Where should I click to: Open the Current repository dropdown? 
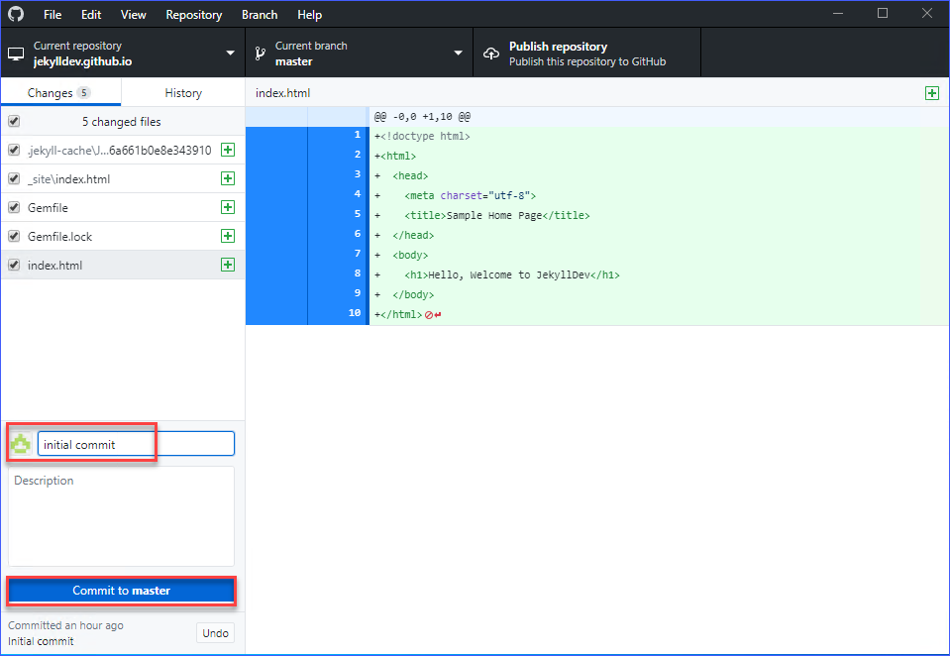(123, 53)
